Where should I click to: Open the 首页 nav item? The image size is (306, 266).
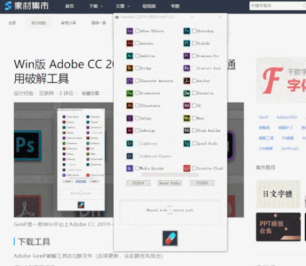coord(69,6)
